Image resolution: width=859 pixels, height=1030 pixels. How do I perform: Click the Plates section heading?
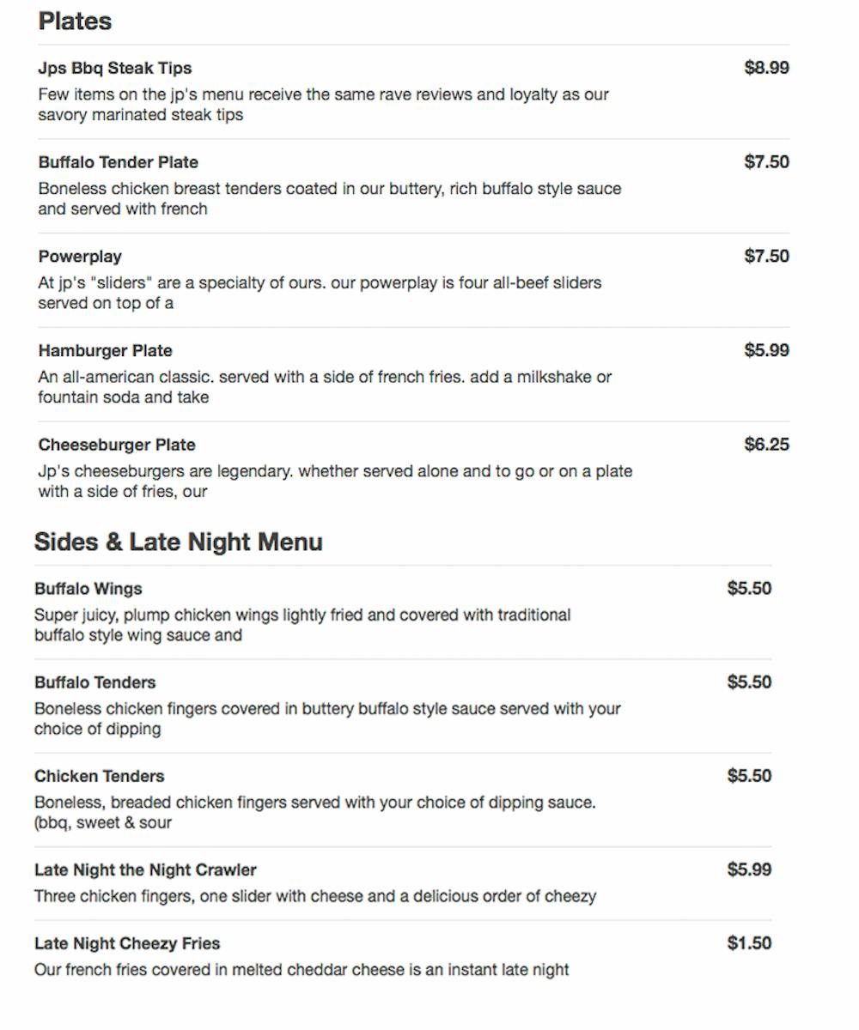tap(75, 21)
